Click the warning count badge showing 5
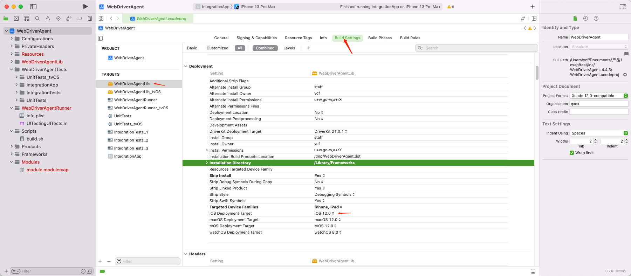The height and width of the screenshot is (276, 631). pyautogui.click(x=451, y=7)
